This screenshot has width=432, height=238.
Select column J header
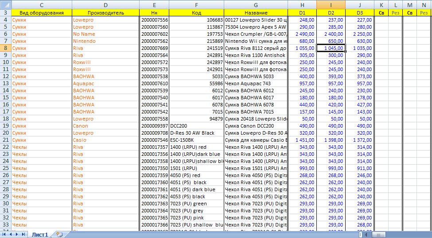tap(359, 5)
